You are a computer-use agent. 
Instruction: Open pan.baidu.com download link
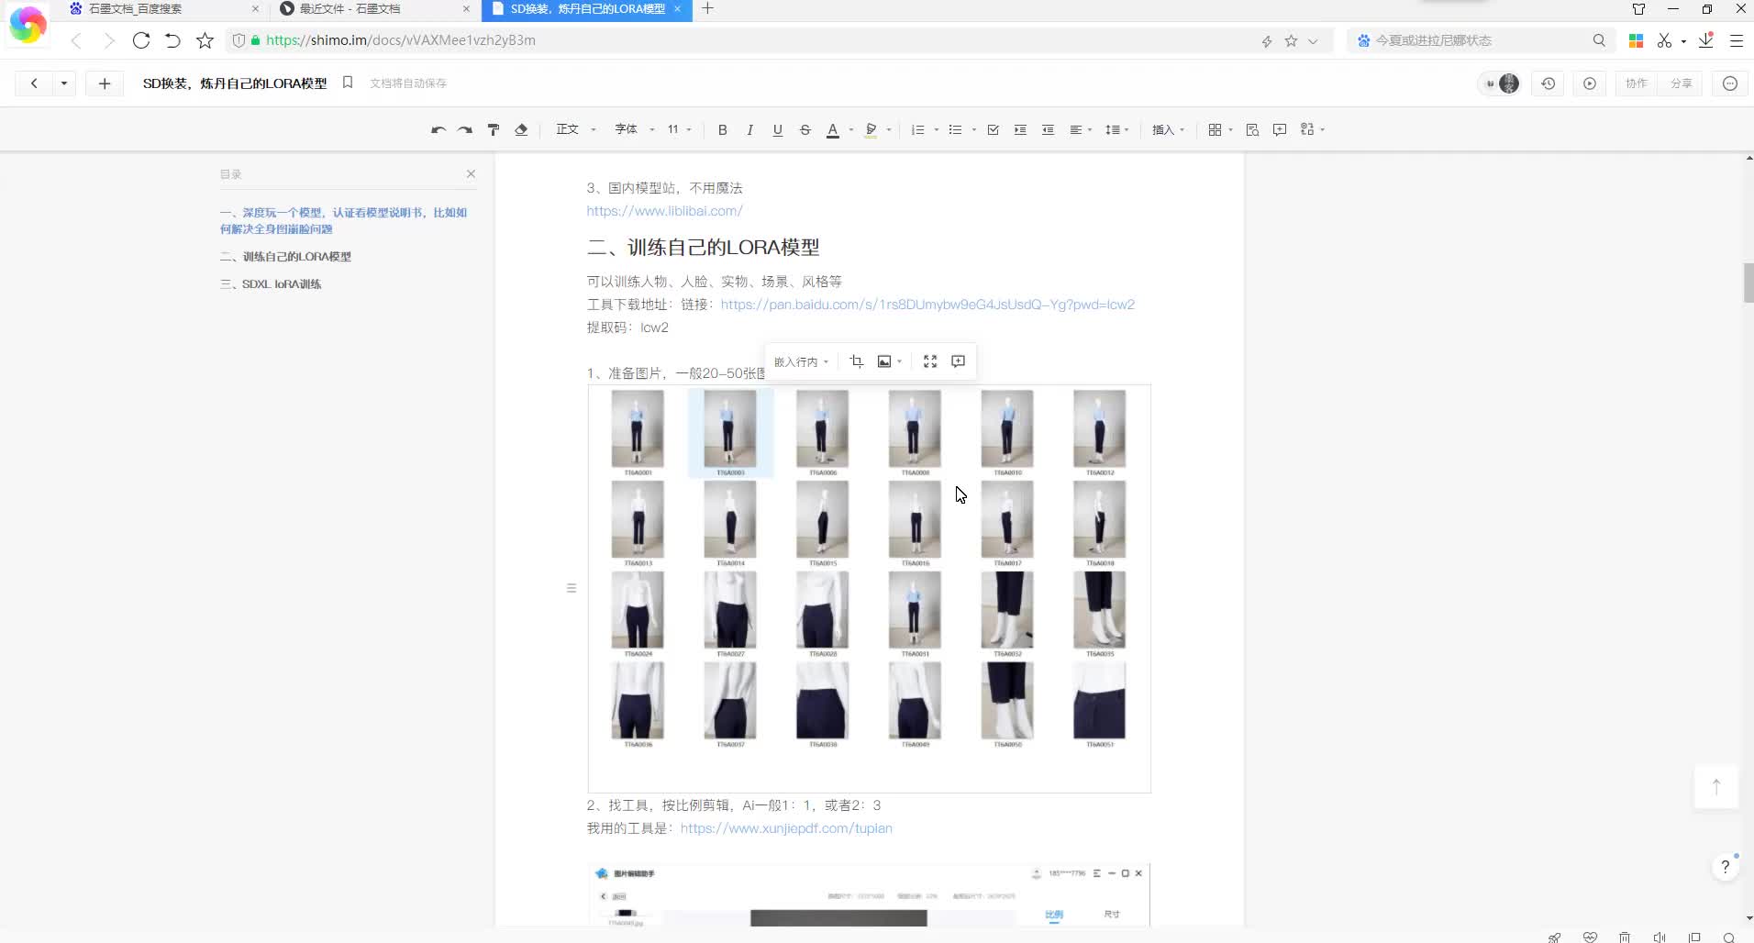[927, 305]
